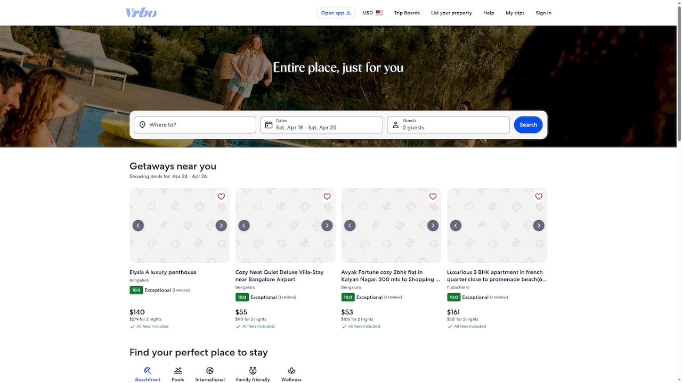This screenshot has height=383, width=682.
Task: Favorite the Luxurious 3 BHK apartment listing
Action: [x=538, y=196]
